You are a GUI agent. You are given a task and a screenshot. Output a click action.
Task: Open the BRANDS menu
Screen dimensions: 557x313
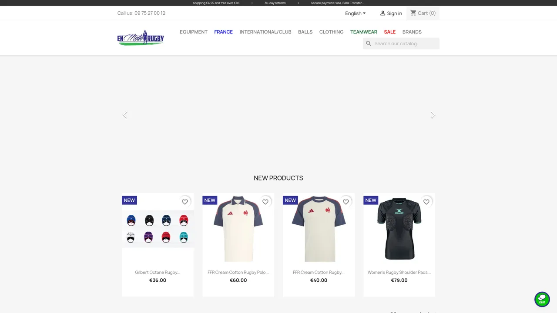tap(412, 32)
